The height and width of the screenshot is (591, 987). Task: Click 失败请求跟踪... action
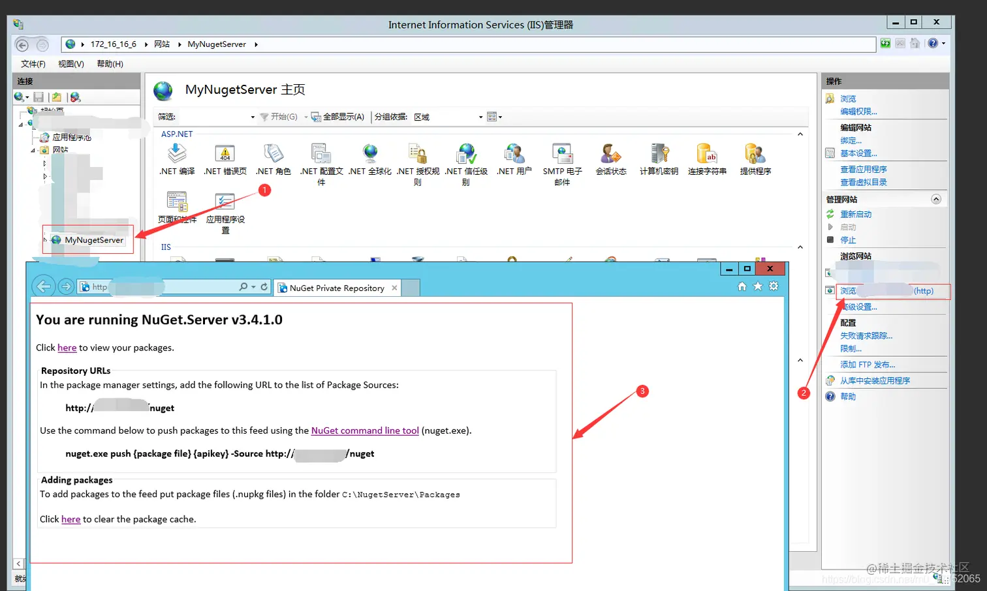[x=866, y=335]
